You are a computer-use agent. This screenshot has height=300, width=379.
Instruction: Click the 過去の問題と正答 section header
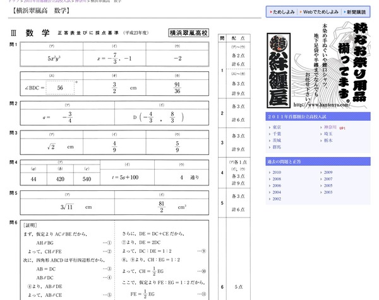tap(318, 161)
